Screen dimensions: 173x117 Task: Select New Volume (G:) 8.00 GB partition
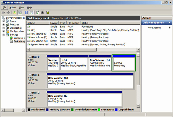tap(84, 99)
